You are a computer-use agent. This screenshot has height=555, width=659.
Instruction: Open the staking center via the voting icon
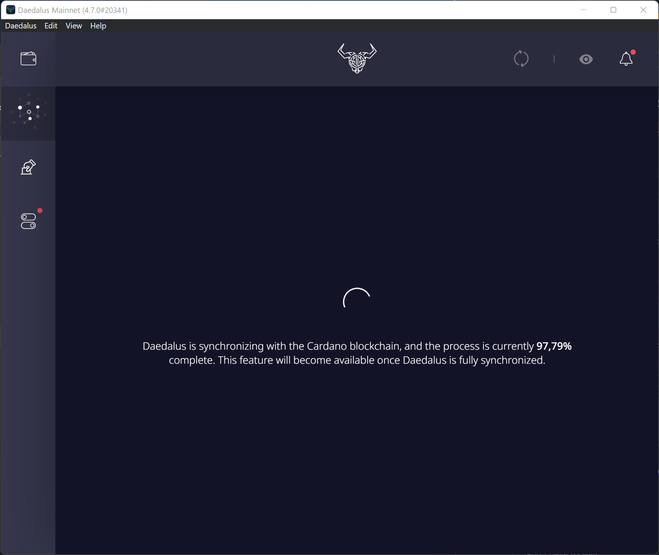(28, 167)
